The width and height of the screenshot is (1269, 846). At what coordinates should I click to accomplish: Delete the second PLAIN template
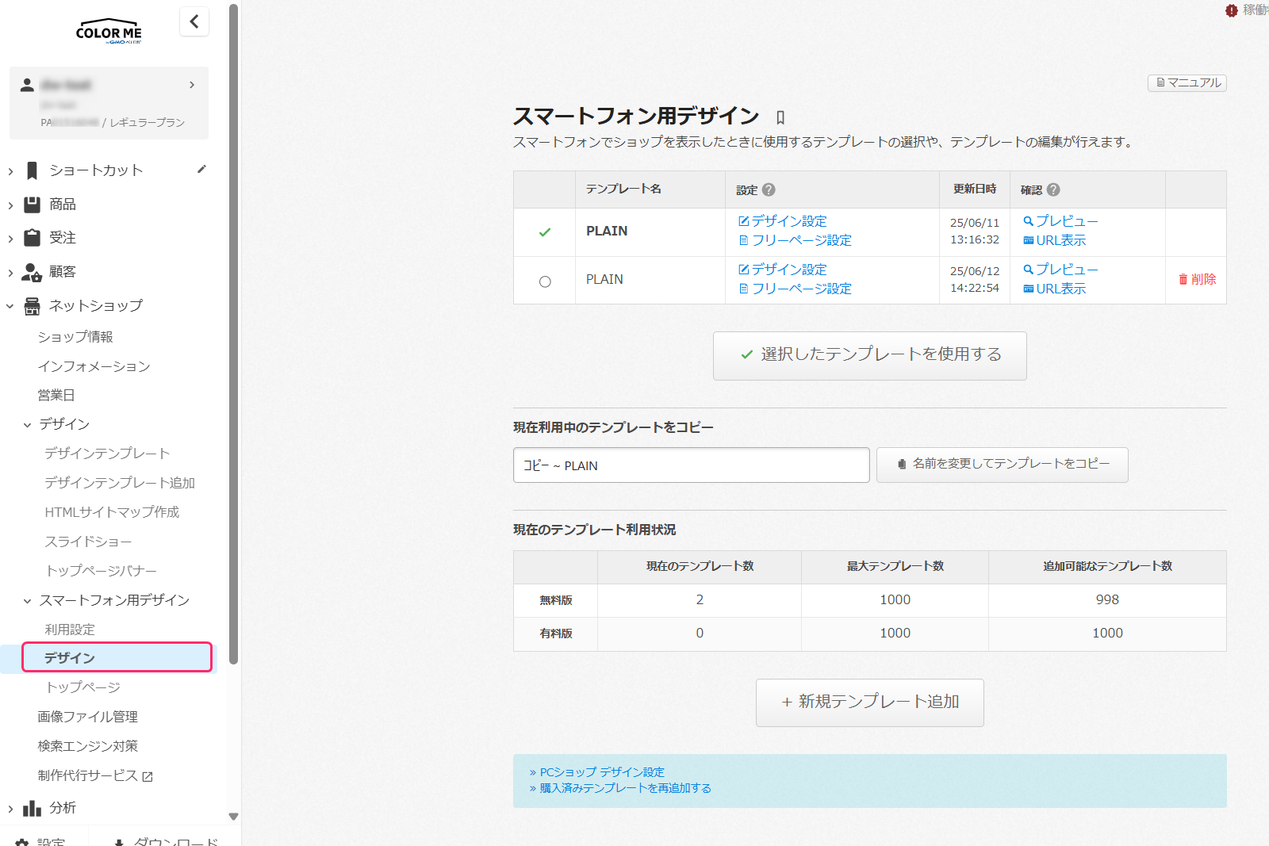coord(1197,279)
